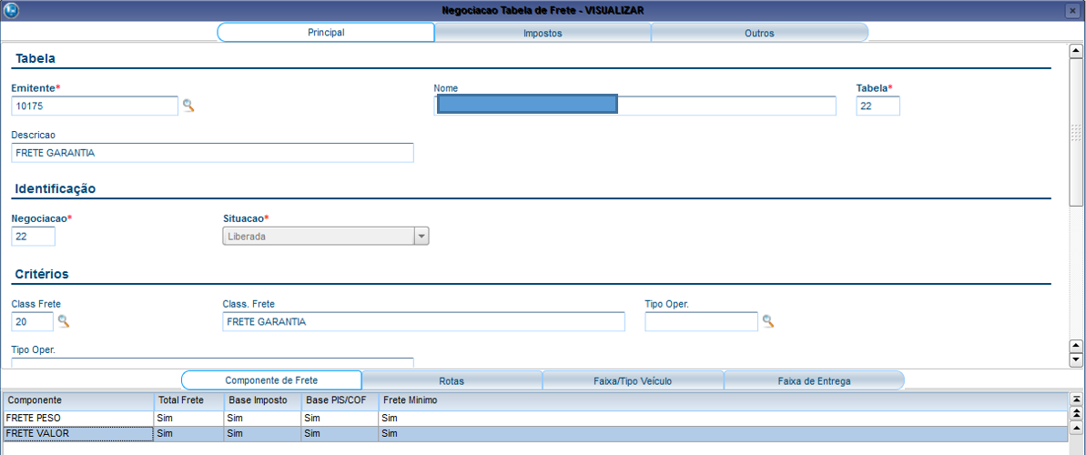Click the Base Imposto column header
Image resolution: width=1086 pixels, height=455 pixels.
click(262, 401)
